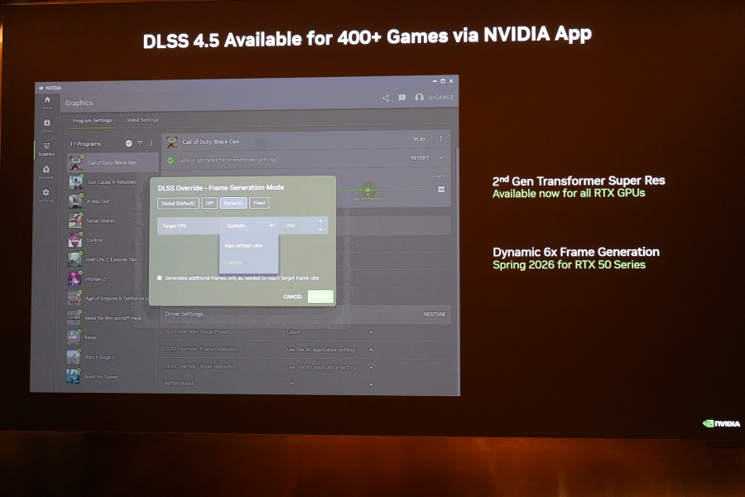The image size is (745, 497).
Task: Expand the chevron next to Revert
Action: (440, 157)
